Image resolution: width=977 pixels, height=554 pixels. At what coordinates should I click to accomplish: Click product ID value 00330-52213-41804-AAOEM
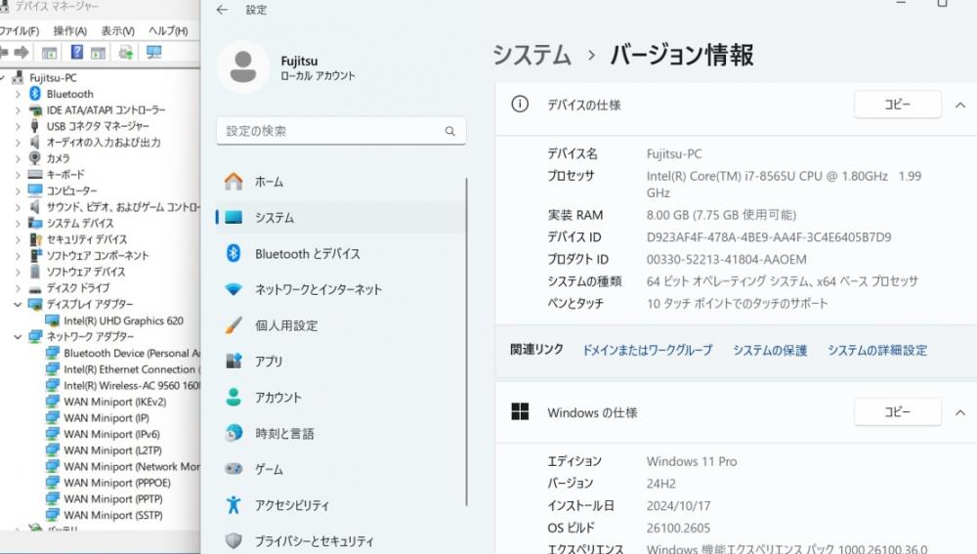(x=727, y=259)
